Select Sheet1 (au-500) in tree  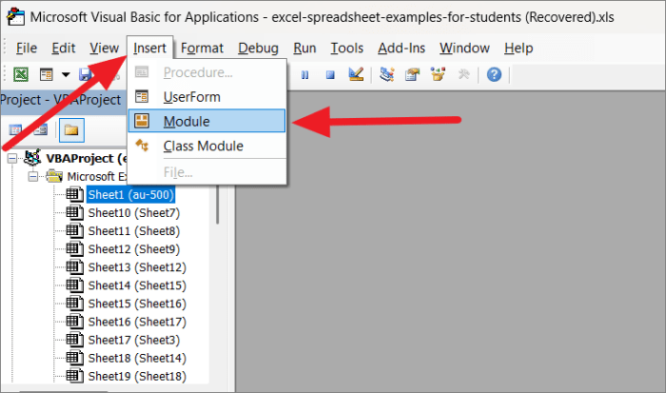tap(131, 194)
